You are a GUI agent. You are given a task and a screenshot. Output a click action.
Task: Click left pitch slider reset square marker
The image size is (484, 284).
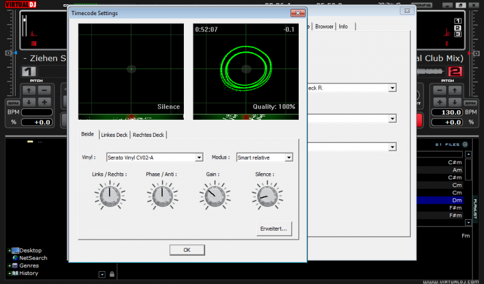tap(8, 53)
